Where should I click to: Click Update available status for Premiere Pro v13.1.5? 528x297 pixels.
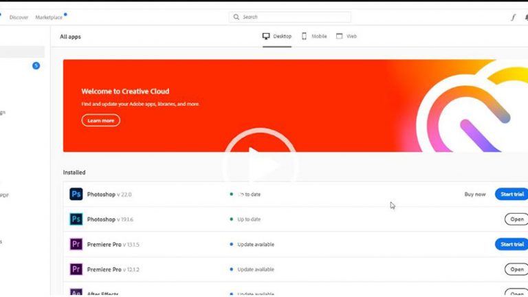[x=256, y=245]
